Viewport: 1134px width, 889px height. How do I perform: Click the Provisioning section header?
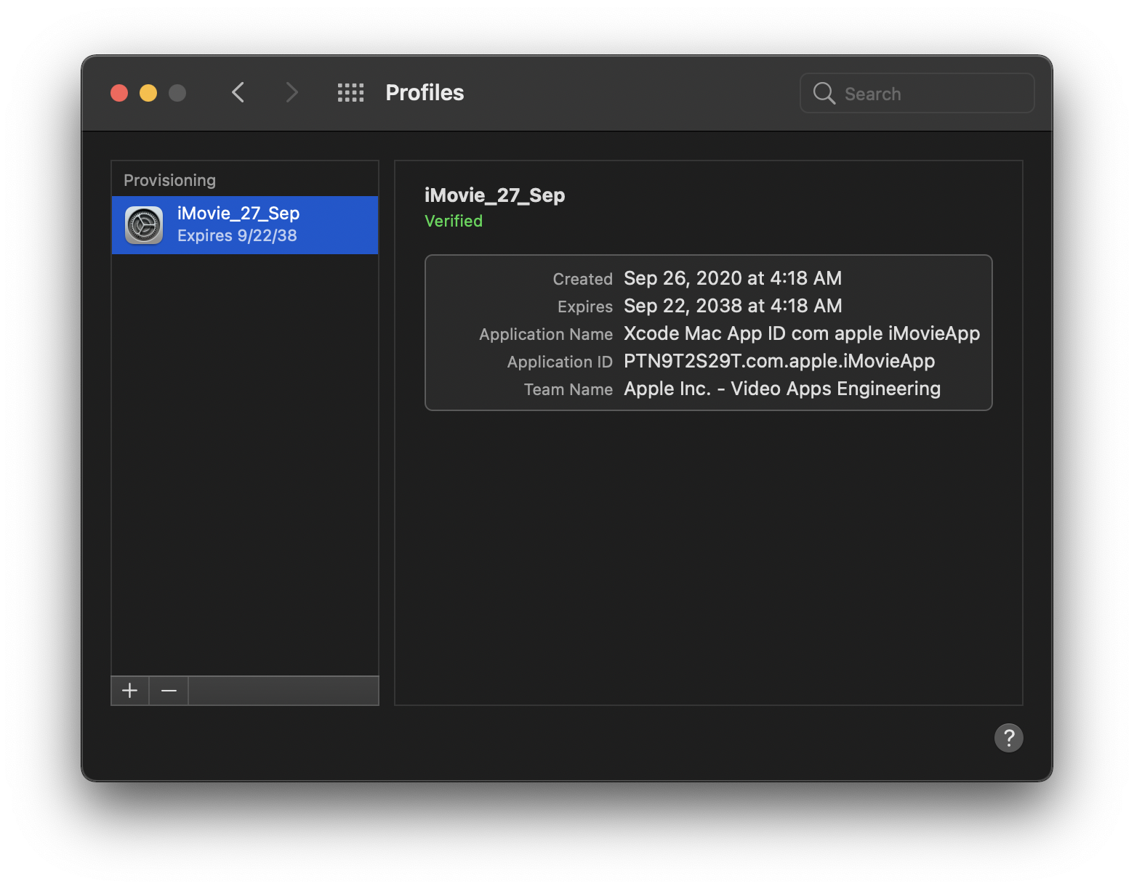coord(169,180)
